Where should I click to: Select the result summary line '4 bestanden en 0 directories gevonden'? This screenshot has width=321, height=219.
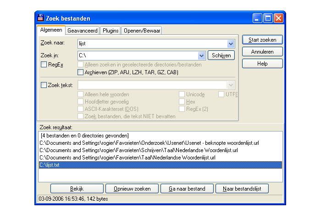pos(160,136)
